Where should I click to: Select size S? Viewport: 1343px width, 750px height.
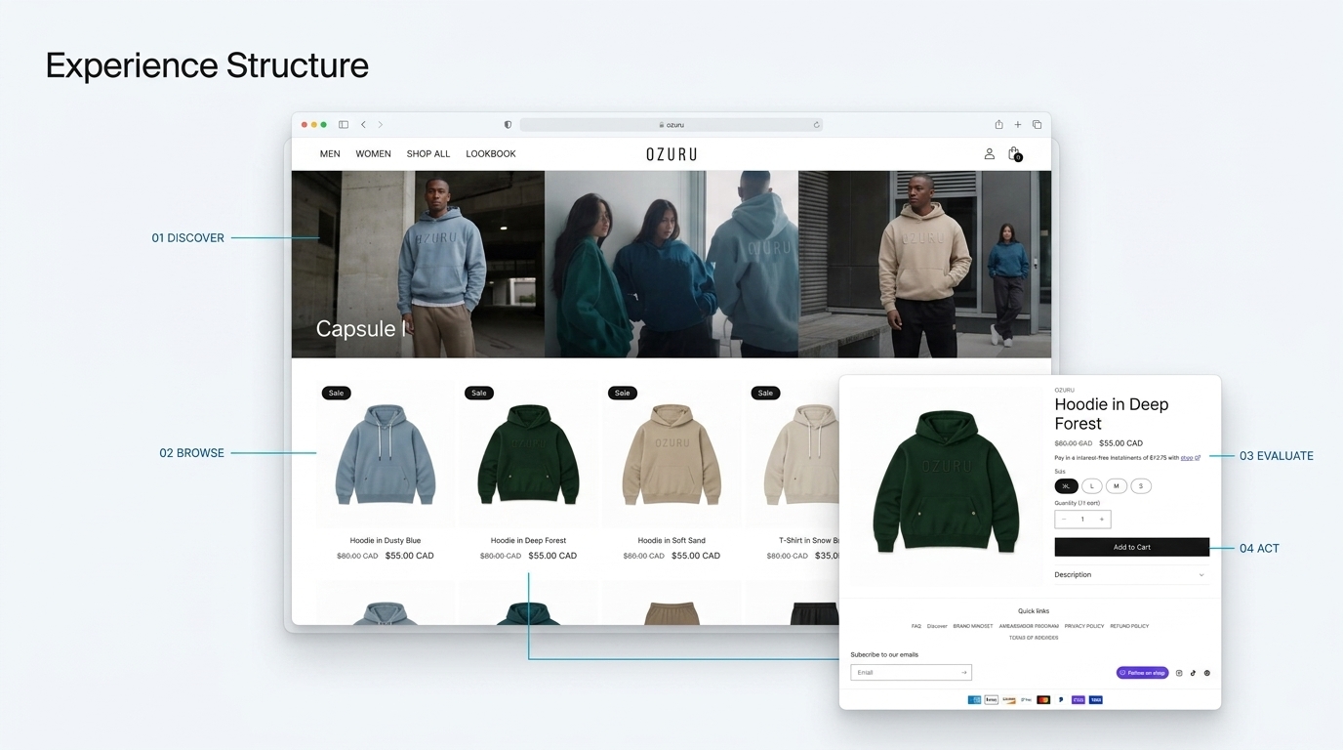pos(1141,486)
